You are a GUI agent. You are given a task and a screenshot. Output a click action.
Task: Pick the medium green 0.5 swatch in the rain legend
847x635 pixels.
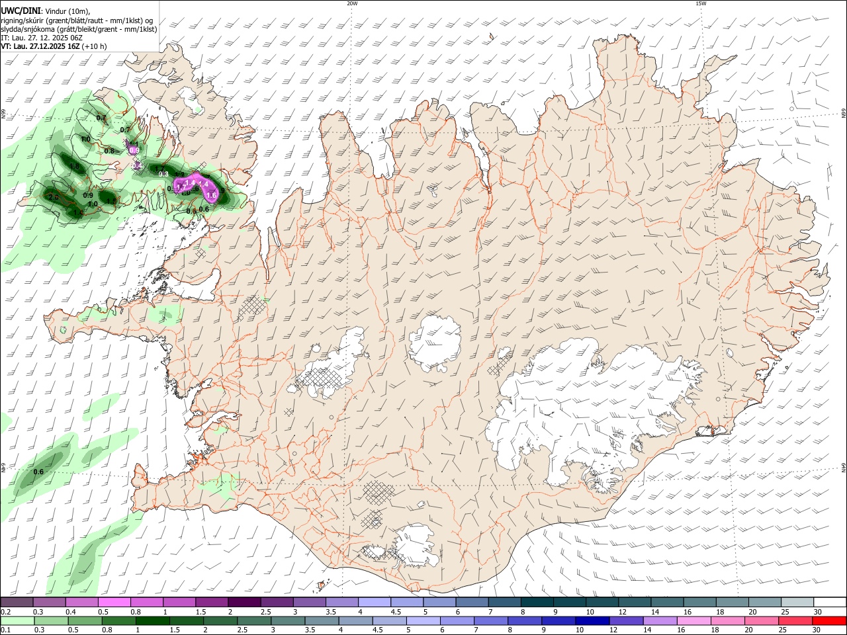click(85, 620)
